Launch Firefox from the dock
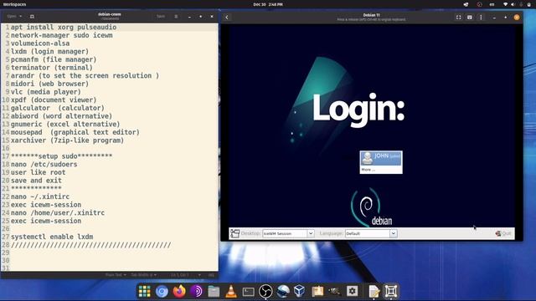Image resolution: width=536 pixels, height=301 pixels. pos(179,291)
